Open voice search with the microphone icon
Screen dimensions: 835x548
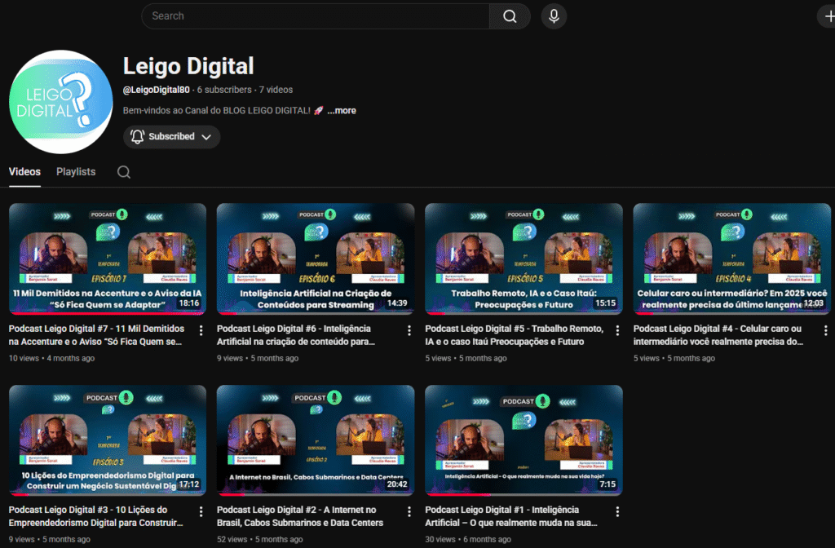pos(554,15)
